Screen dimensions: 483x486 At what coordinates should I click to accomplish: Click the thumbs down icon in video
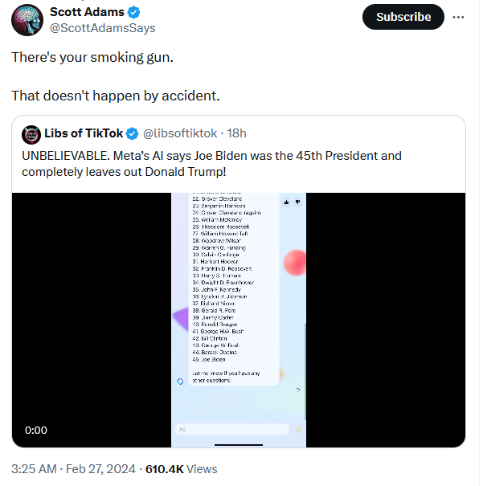[297, 202]
